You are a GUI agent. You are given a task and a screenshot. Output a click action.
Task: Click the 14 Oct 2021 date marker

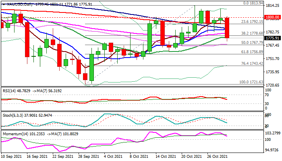(x=166, y=157)
